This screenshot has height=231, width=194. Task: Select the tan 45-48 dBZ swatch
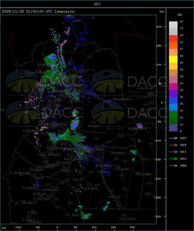(x=173, y=73)
